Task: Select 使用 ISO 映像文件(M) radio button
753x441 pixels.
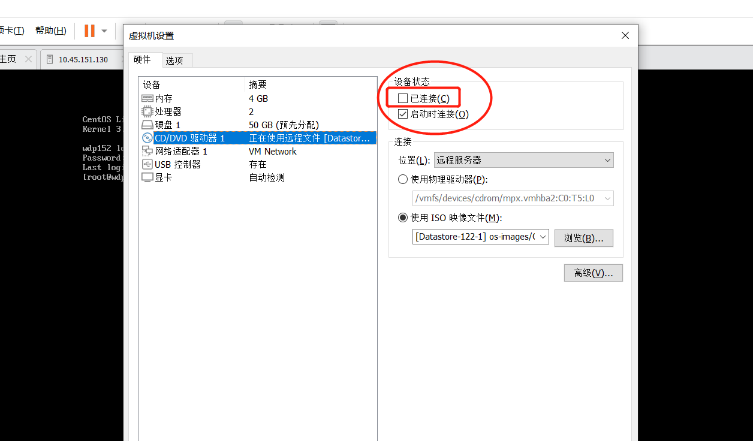Action: coord(403,218)
